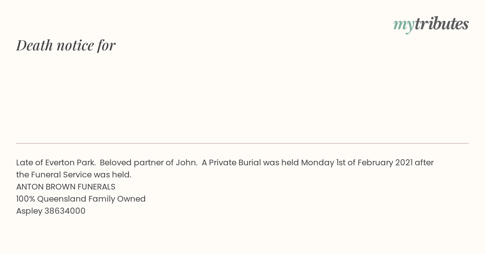The height and width of the screenshot is (254, 485).
Task: Click the word 'Aspley'
Action: 29,211
